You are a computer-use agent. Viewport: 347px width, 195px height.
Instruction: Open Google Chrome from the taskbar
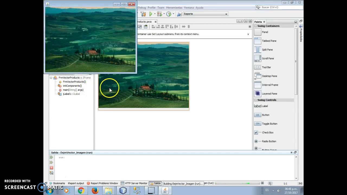(x=81, y=191)
